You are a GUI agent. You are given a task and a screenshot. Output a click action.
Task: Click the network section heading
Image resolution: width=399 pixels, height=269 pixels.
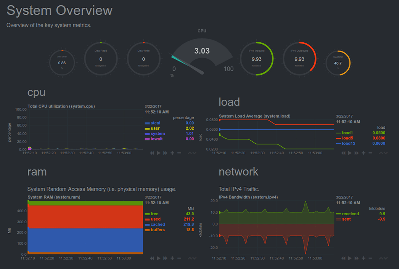tap(238, 171)
